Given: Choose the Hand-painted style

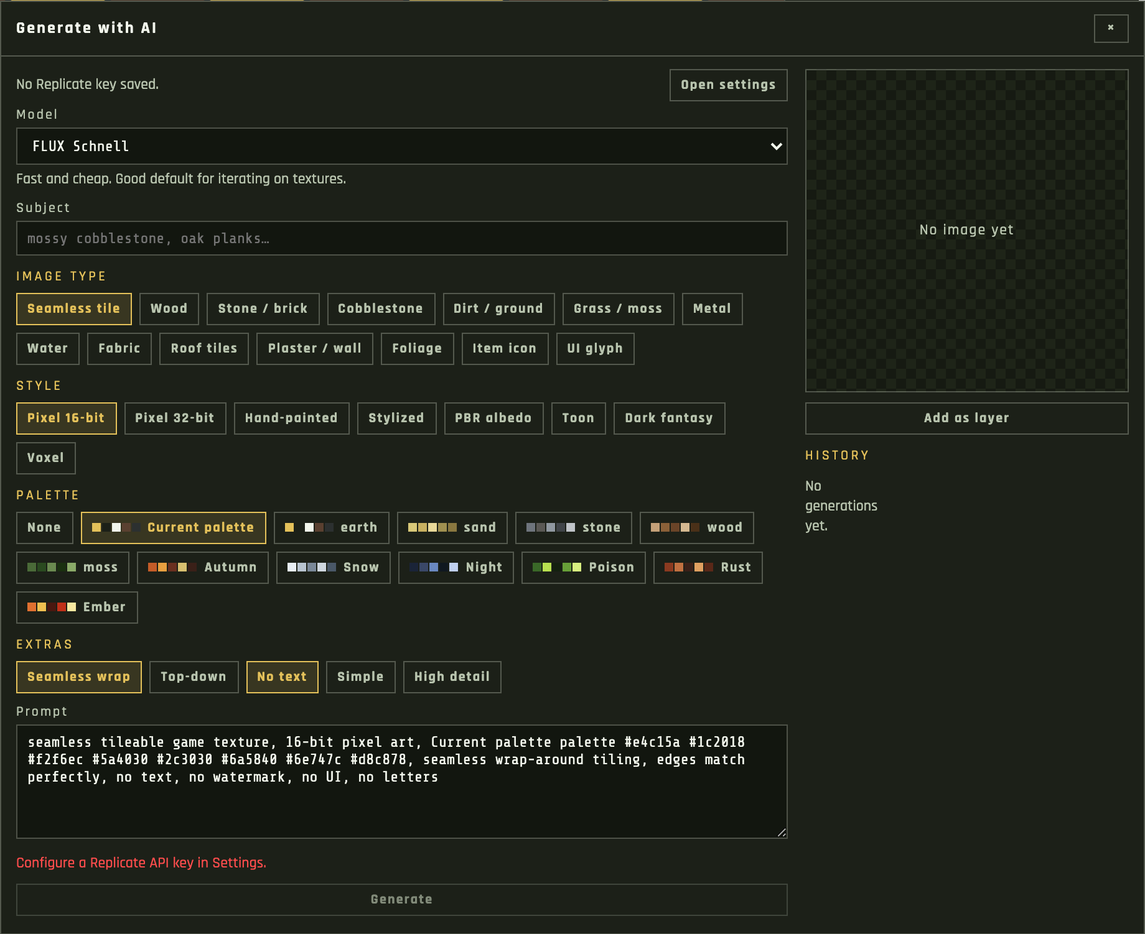Looking at the screenshot, I should coord(291,418).
